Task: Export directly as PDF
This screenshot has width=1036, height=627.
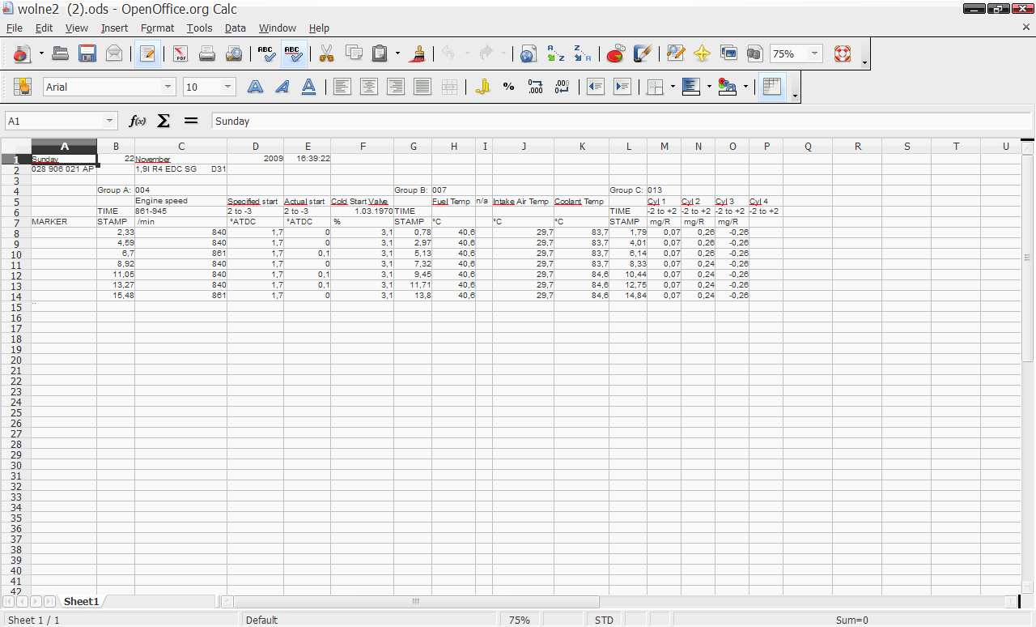Action: pyautogui.click(x=180, y=54)
